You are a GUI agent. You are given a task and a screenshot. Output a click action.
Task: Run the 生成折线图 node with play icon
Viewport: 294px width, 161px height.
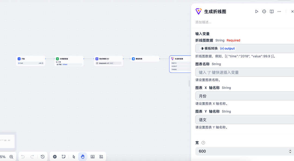tap(257, 12)
